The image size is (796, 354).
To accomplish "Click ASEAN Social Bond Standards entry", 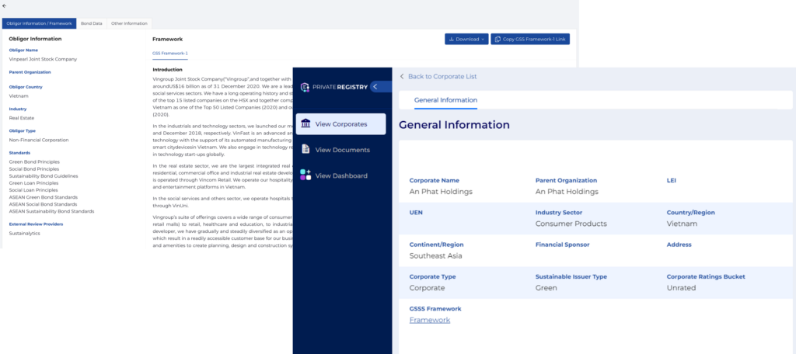I will click(44, 204).
